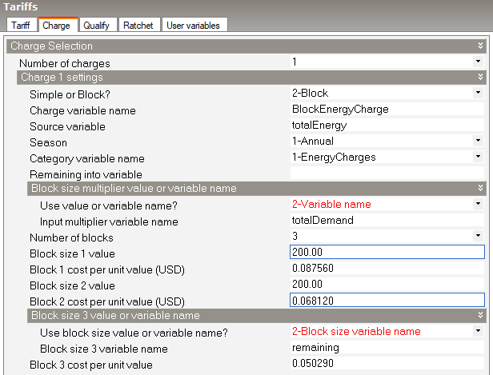
Task: Open the Number of charges dropdown
Action: point(478,62)
